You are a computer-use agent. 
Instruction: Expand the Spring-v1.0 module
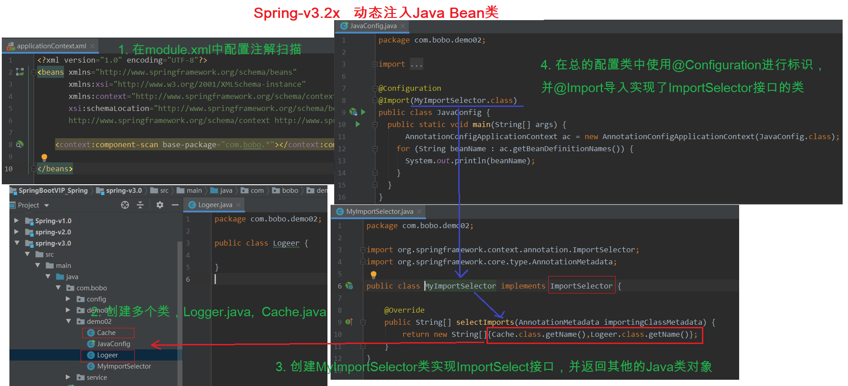click(x=17, y=221)
